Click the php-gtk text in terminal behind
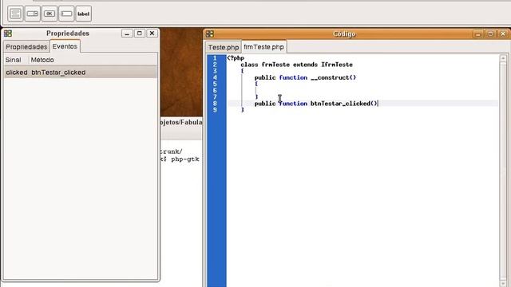Viewport: 511px width, 287px height. pyautogui.click(x=185, y=159)
